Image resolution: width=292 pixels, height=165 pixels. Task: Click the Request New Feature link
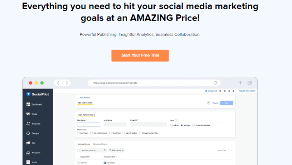pos(247,91)
